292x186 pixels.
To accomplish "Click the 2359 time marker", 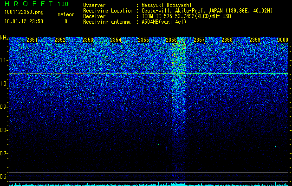I will pos(255,40).
